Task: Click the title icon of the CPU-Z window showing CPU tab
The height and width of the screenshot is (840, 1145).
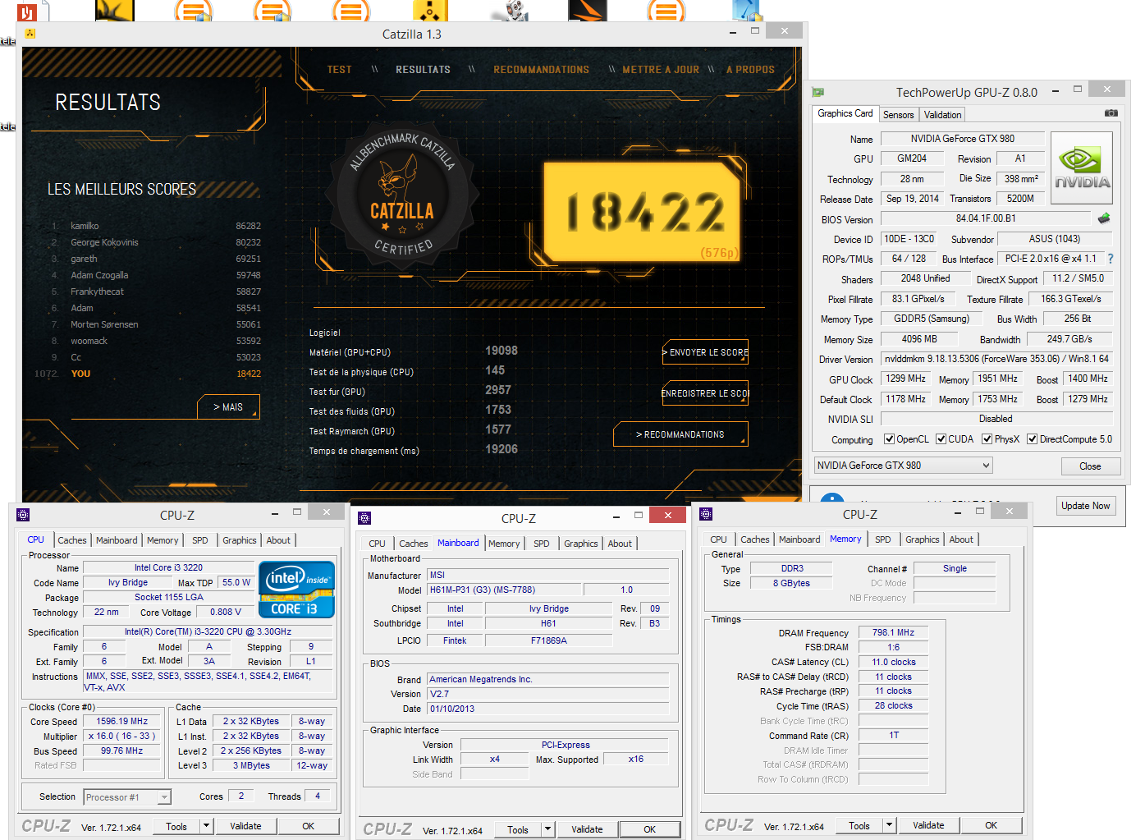Action: pyautogui.click(x=23, y=515)
